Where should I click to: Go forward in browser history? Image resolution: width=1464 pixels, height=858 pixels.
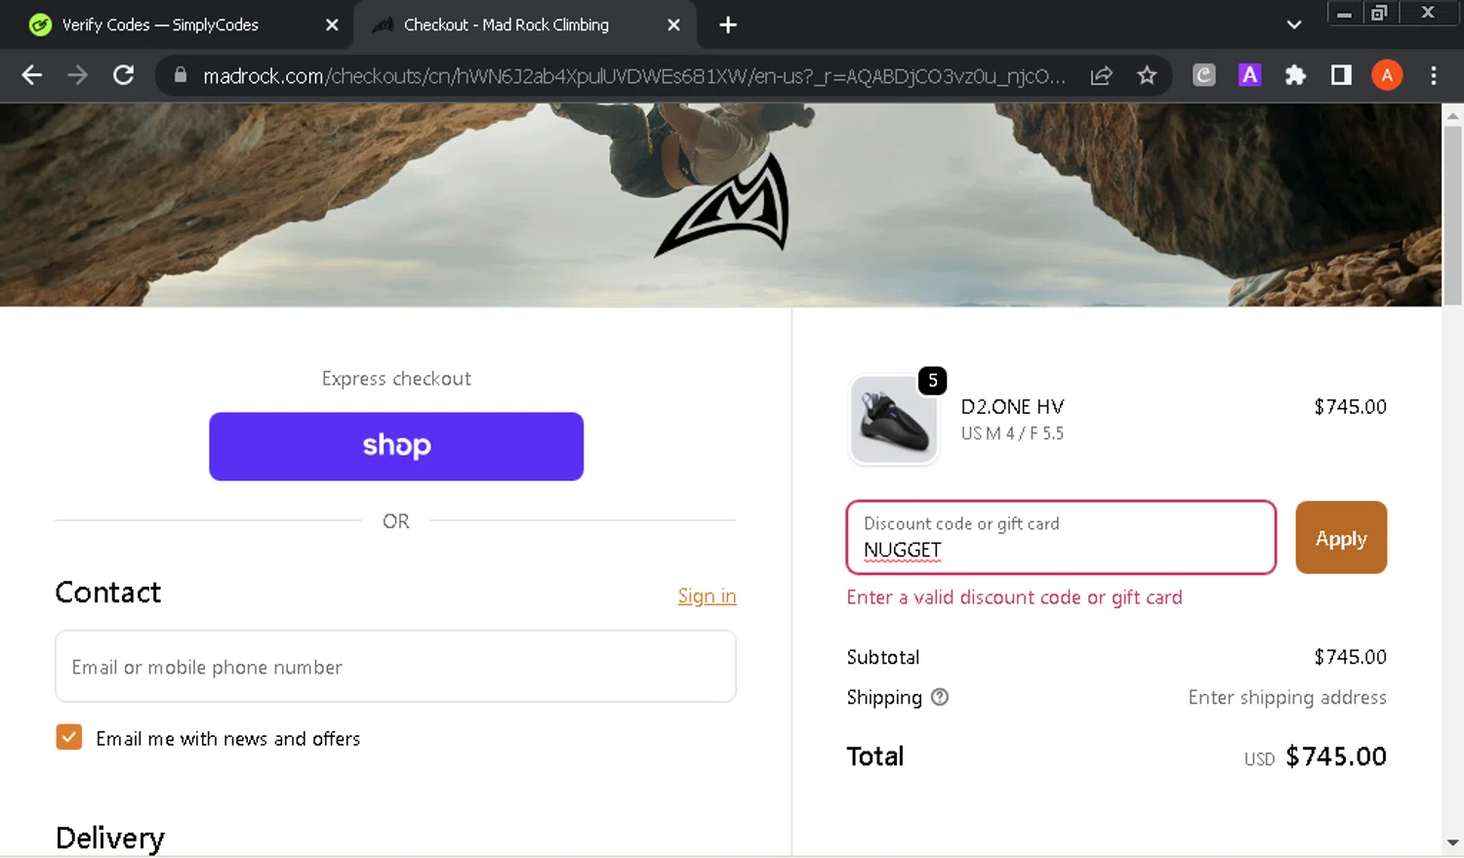[77, 75]
